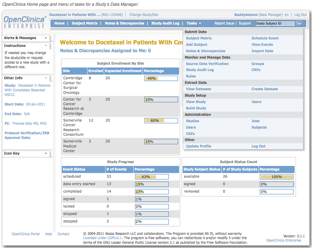Image resolution: width=312 pixels, height=248 pixels.
Task: Click the Licensed under LGPLv2.1 link
Action: point(103,238)
